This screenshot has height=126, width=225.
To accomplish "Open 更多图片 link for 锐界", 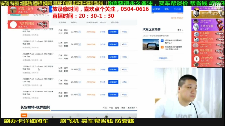I will [132, 108].
